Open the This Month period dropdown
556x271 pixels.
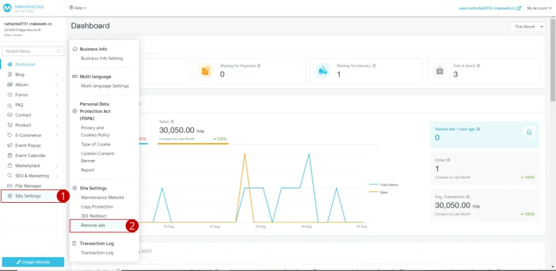coord(527,27)
